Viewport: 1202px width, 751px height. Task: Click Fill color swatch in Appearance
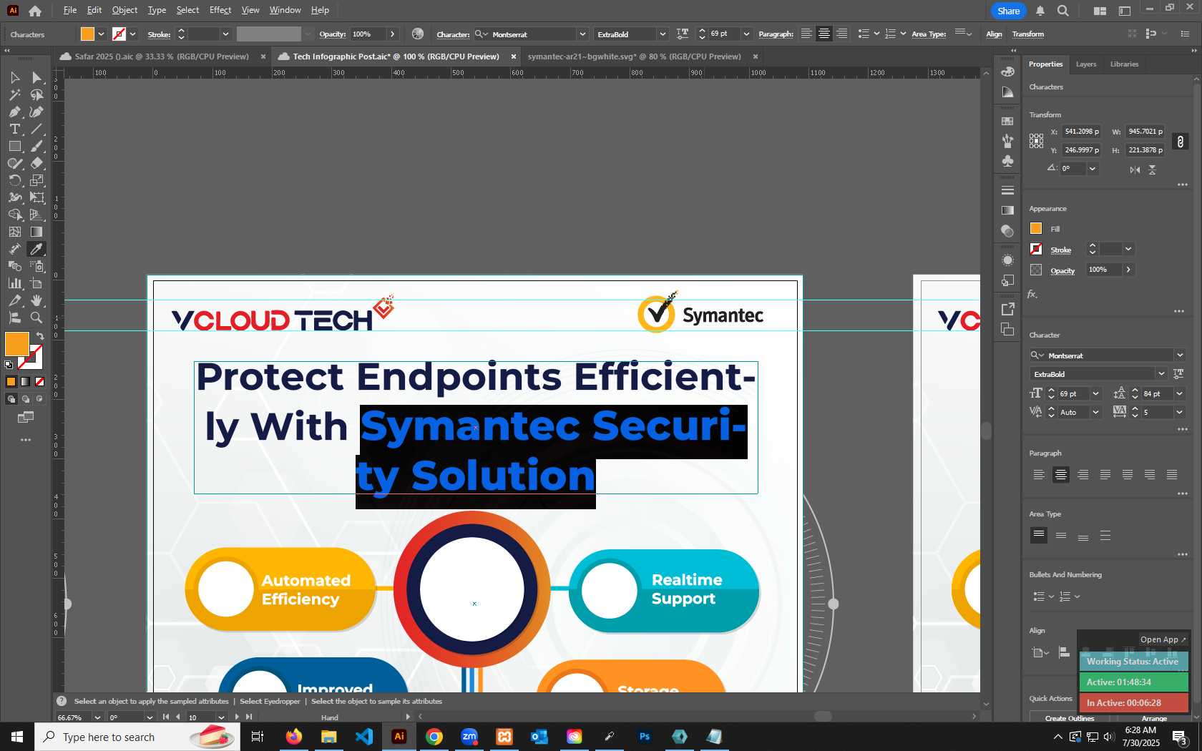[1036, 229]
